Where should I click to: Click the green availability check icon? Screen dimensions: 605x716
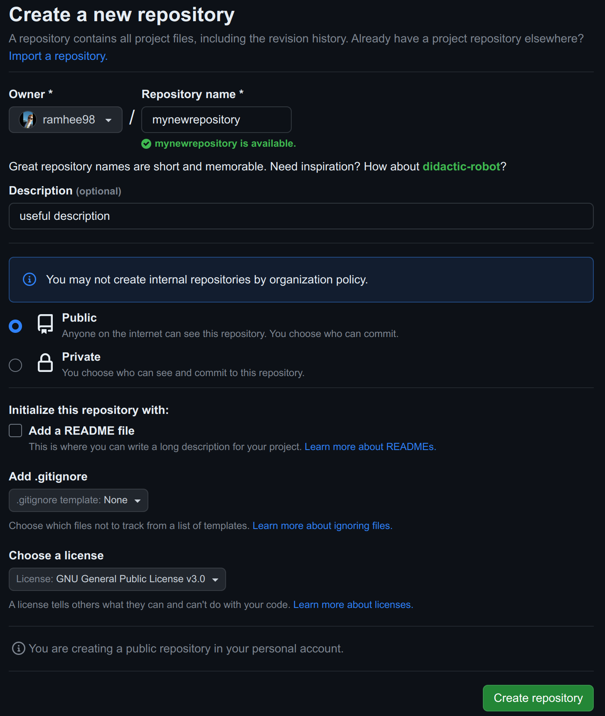[146, 143]
